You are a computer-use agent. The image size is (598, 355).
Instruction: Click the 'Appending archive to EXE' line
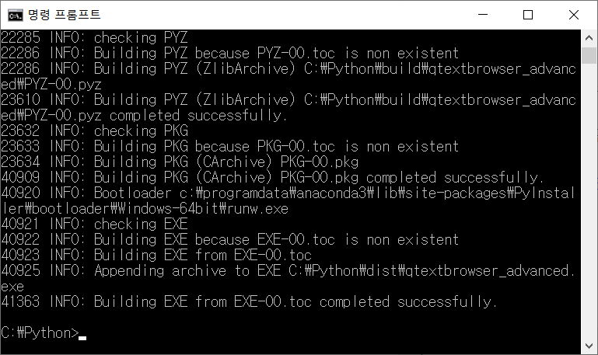point(288,271)
